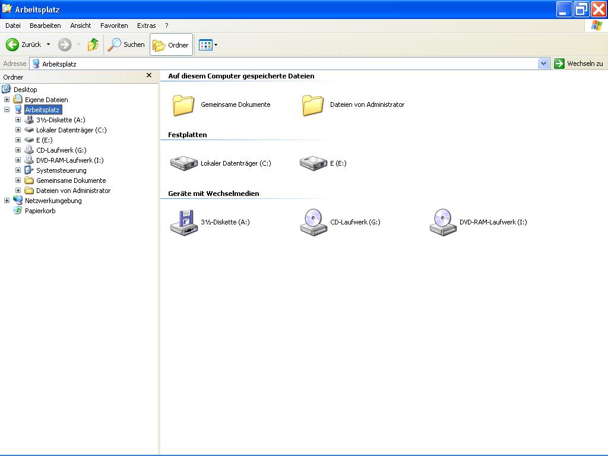The height and width of the screenshot is (456, 608).
Task: Select Dateien von Administrator folder icon in tree
Action: tap(28, 191)
